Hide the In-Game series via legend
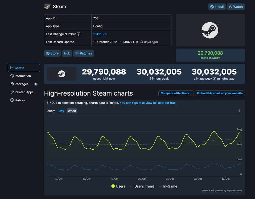Image resolution: width=255 pixels, height=199 pixels. click(x=168, y=186)
